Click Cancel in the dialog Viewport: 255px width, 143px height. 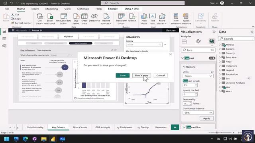click(161, 75)
